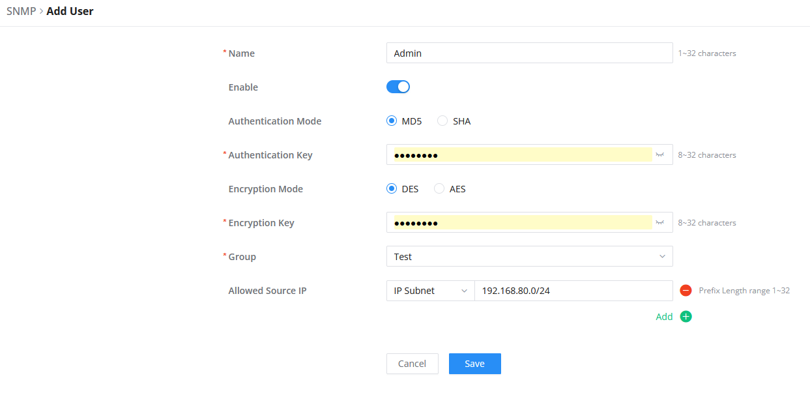Go back to SNMP breadcrumb
This screenshot has width=810, height=410.
point(21,11)
